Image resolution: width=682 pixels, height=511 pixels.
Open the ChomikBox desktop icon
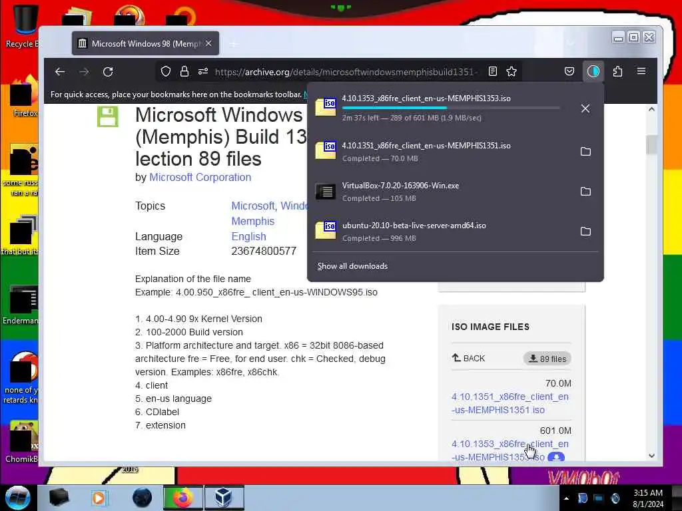tap(22, 442)
